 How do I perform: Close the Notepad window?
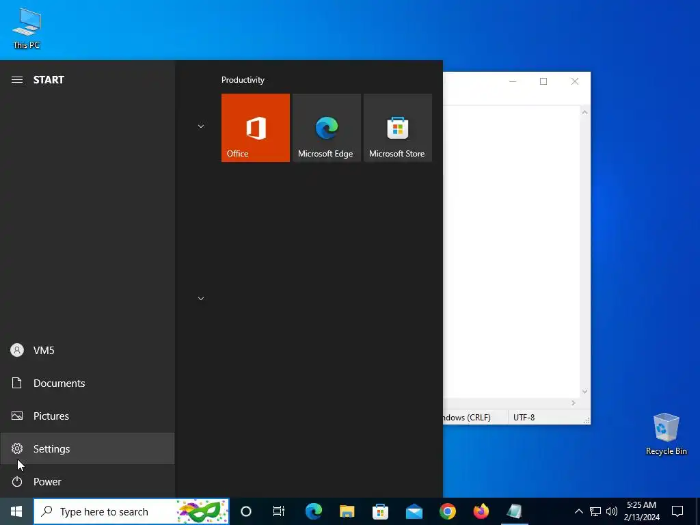pyautogui.click(x=575, y=81)
